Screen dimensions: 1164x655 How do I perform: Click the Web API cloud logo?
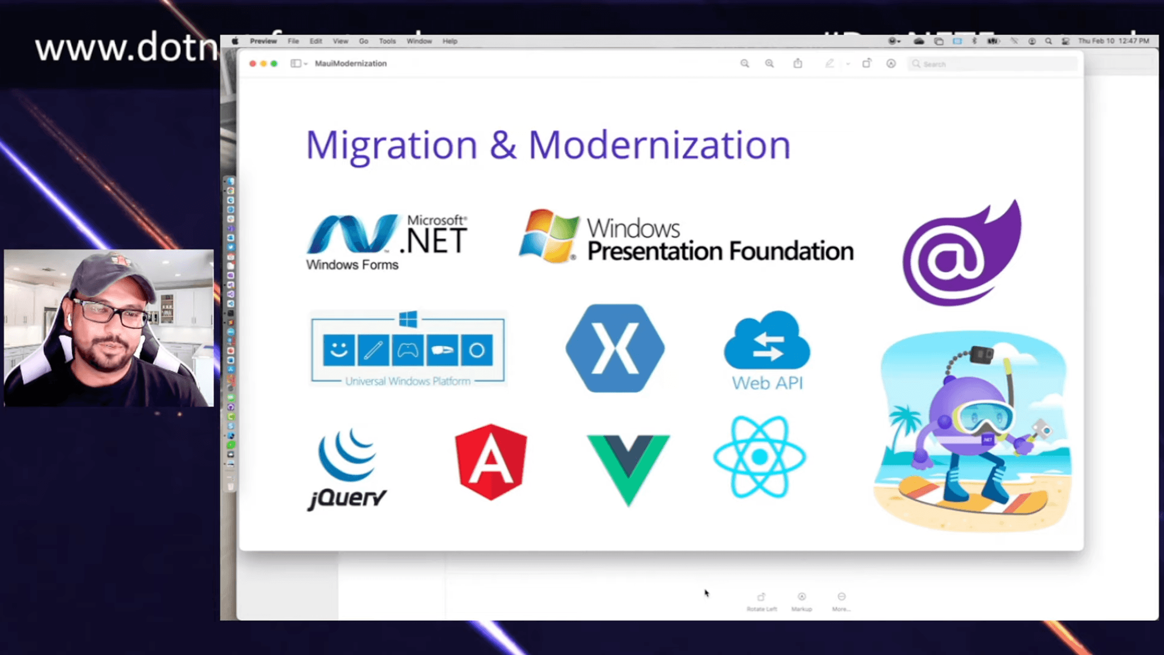767,351
